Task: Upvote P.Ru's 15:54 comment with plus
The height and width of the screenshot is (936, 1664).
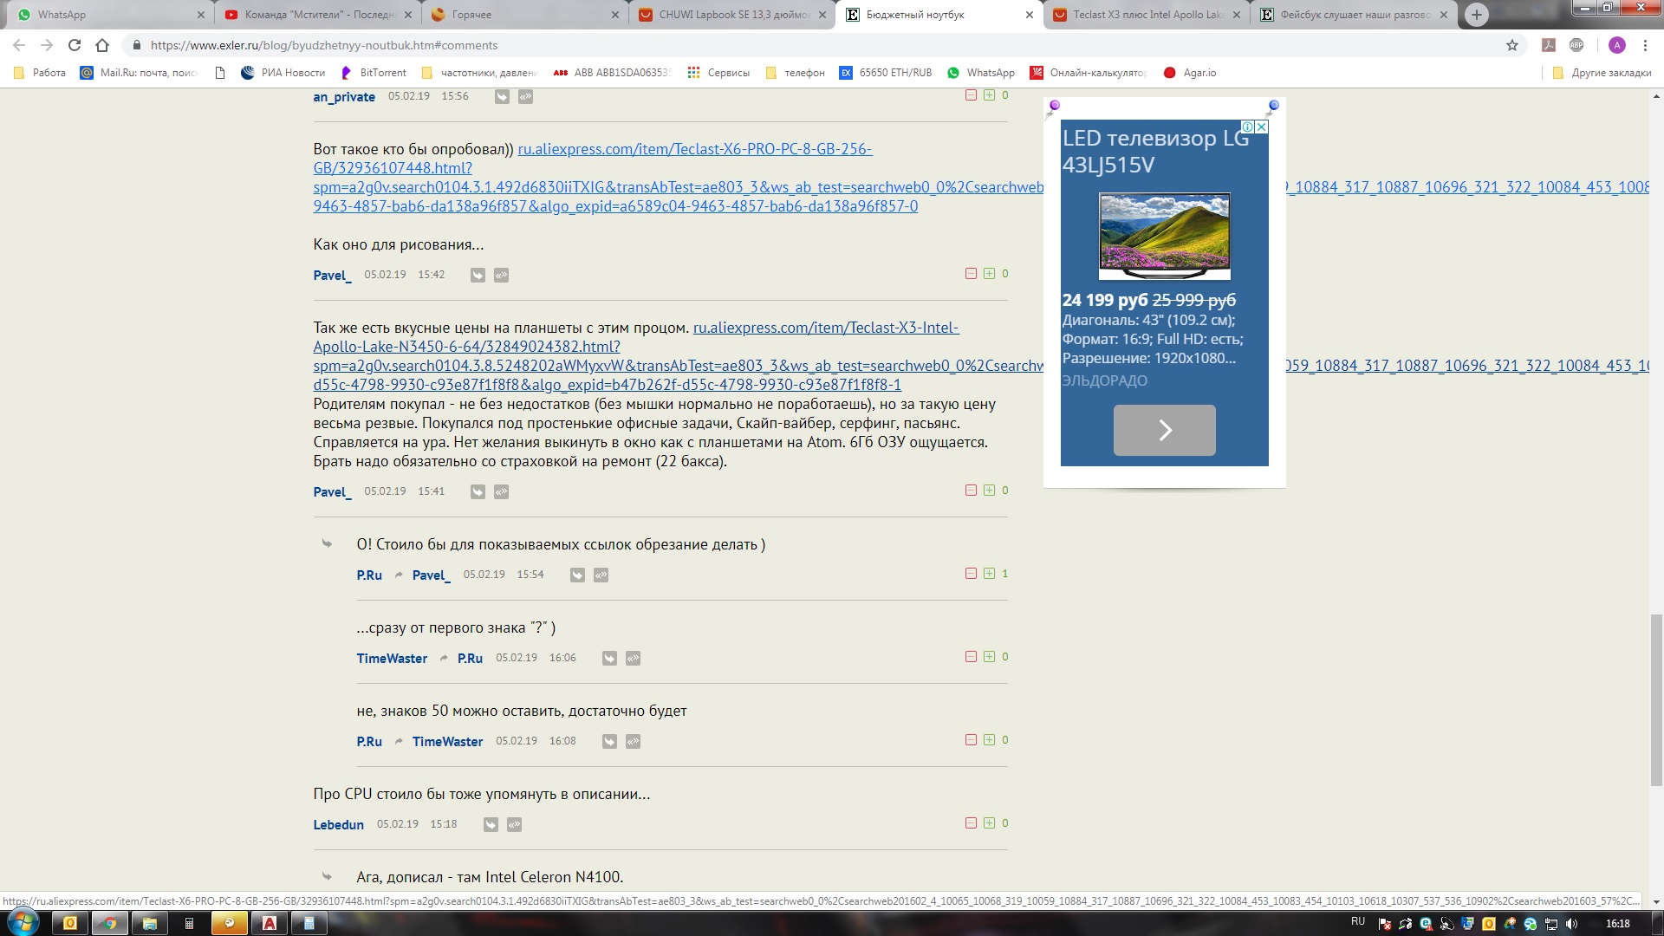Action: (x=989, y=574)
